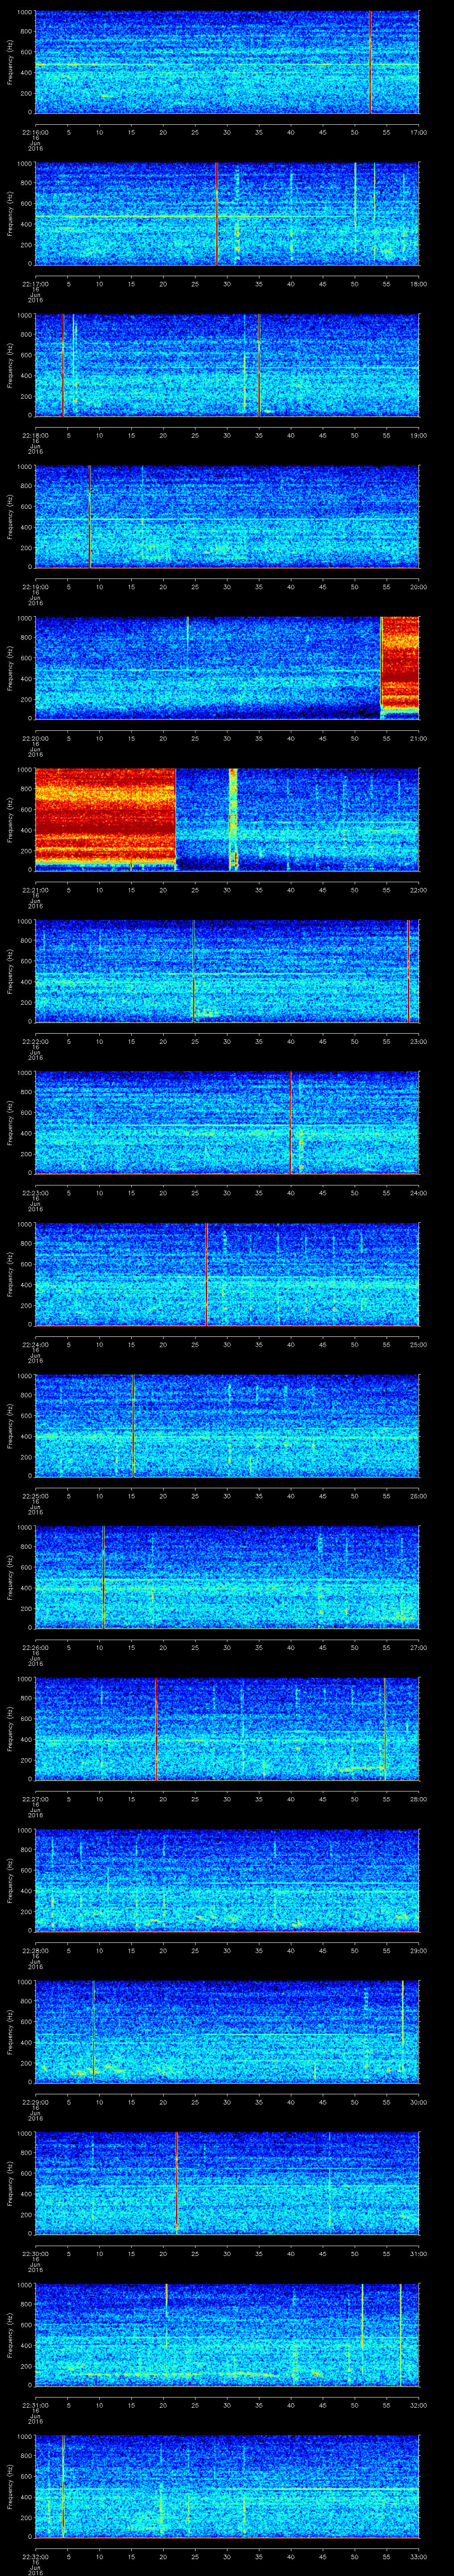The image size is (454, 2576).
Task: Click the '22:25:00' start time label
Action: coord(35,1495)
